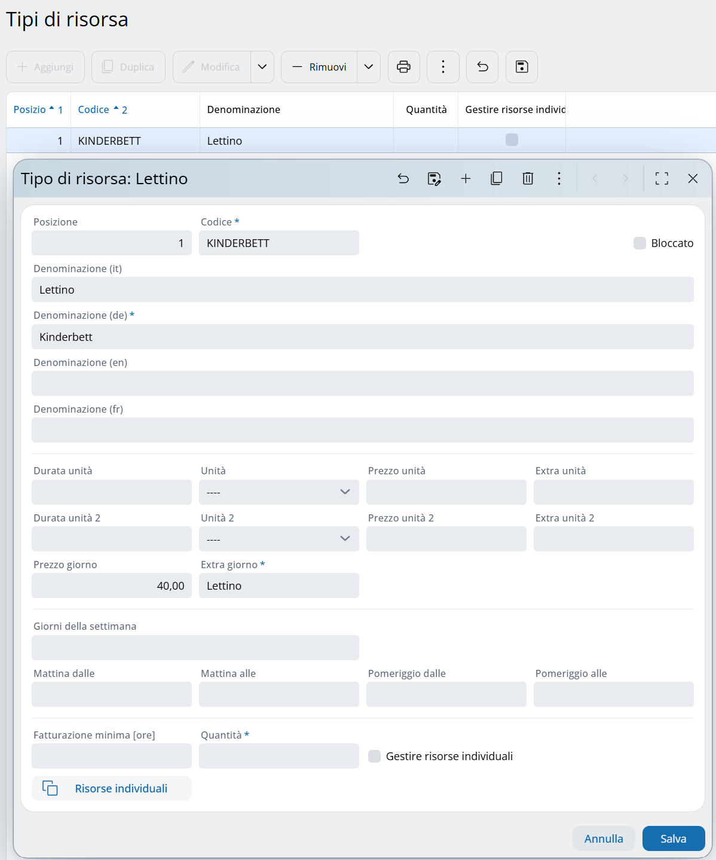Click the duplicate icon in dialog header
716x860 pixels.
497,178
